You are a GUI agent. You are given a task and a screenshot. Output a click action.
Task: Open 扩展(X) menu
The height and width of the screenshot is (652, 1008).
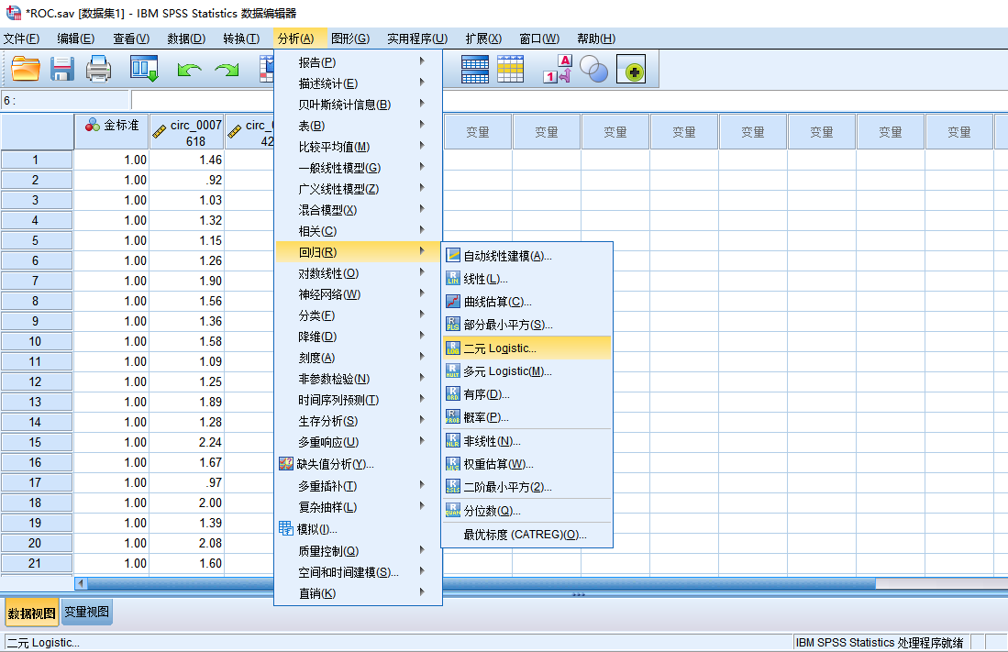[483, 39]
